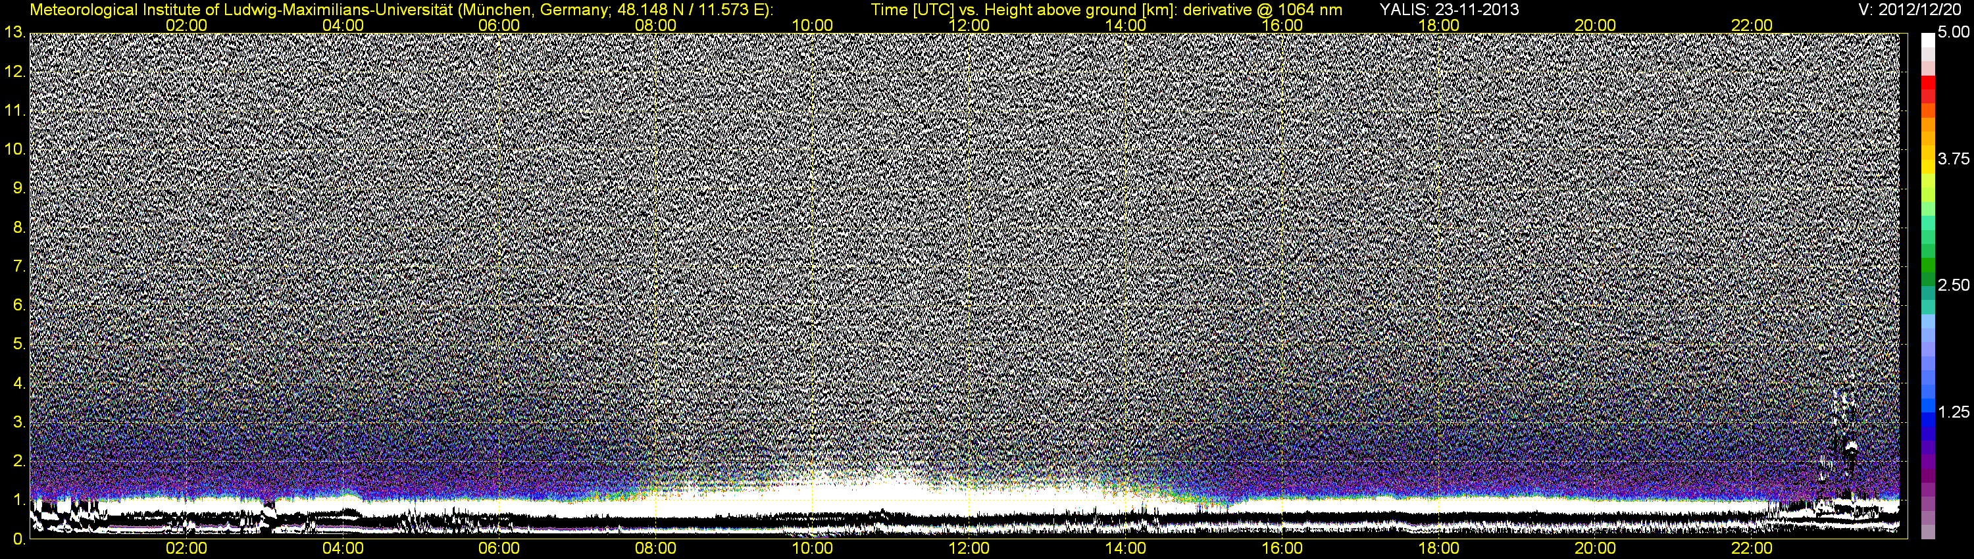Click the '08:00' label on bottom time axis

pos(657,549)
